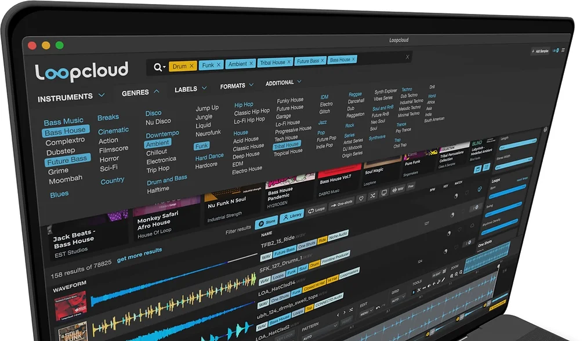The height and width of the screenshot is (341, 587).
Task: Click the Add Samples button
Action: (540, 51)
